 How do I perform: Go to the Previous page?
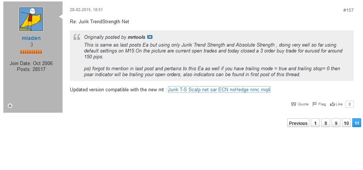(298, 123)
